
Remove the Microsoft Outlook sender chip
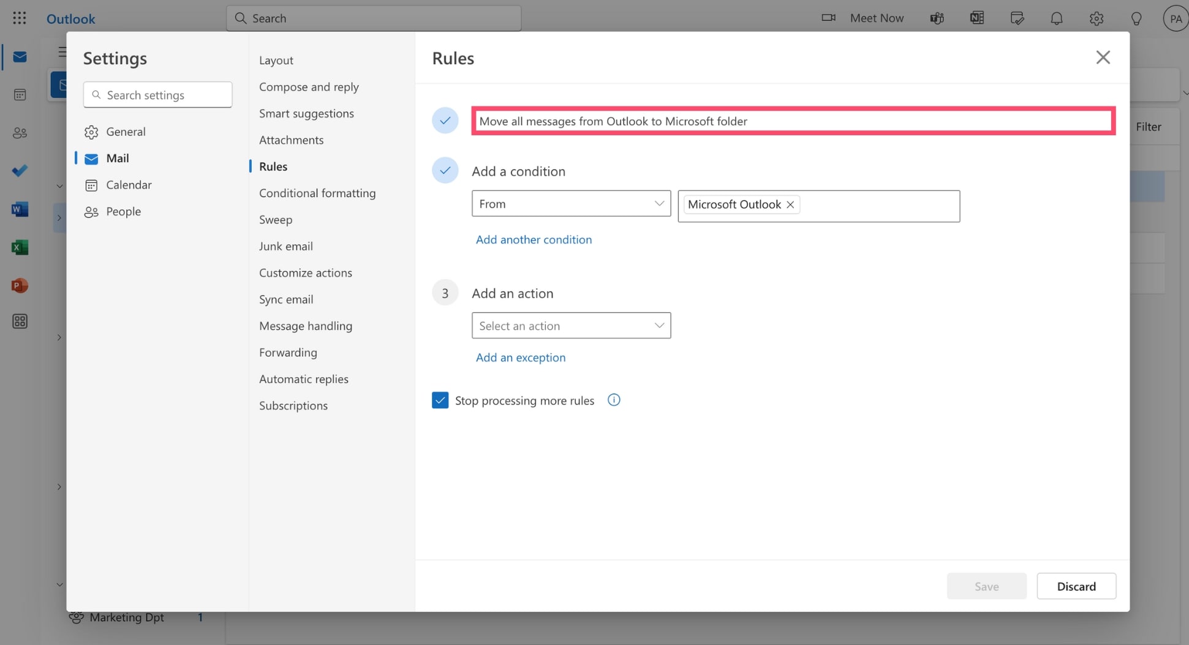point(790,204)
